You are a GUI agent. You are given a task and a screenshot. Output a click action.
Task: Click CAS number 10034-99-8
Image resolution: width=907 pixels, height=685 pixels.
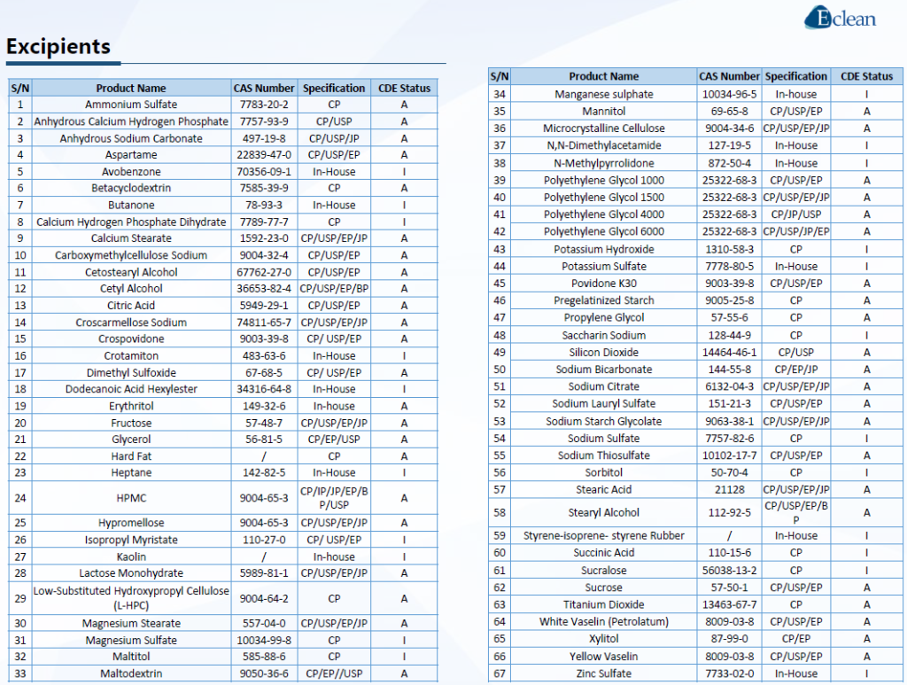(264, 641)
